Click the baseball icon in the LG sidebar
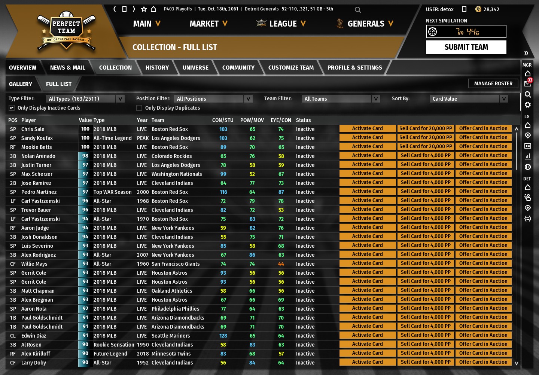 click(527, 167)
